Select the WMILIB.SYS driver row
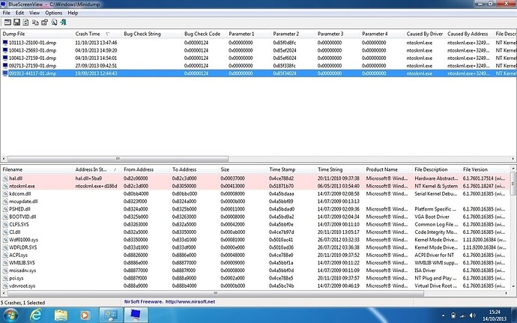 [x=256, y=262]
